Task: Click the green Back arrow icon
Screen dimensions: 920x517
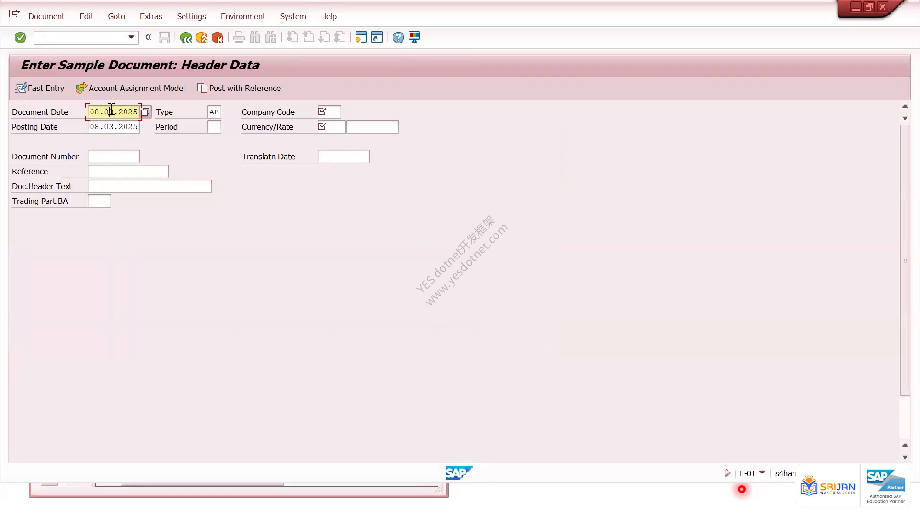Action: pos(186,37)
